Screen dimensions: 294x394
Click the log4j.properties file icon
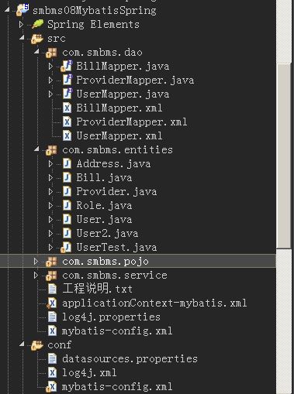52,317
